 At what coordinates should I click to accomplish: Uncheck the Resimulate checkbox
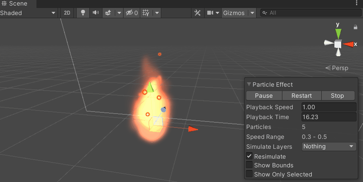[x=249, y=156]
